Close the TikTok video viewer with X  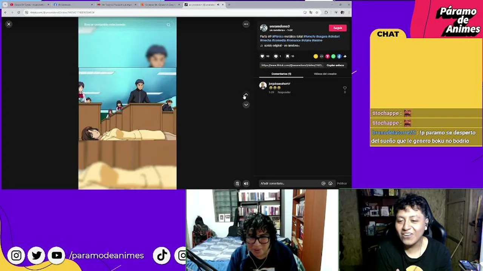click(9, 24)
